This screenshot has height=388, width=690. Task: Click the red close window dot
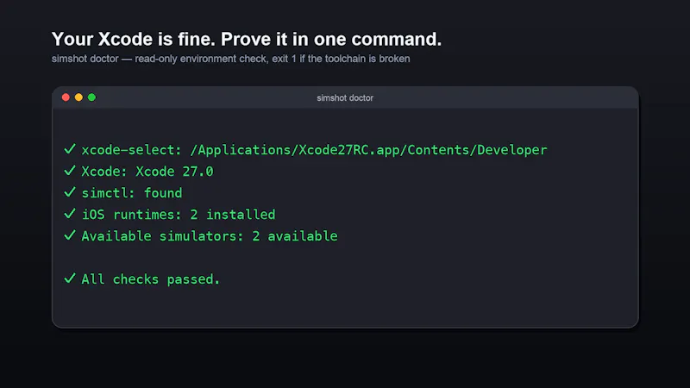[x=66, y=97]
